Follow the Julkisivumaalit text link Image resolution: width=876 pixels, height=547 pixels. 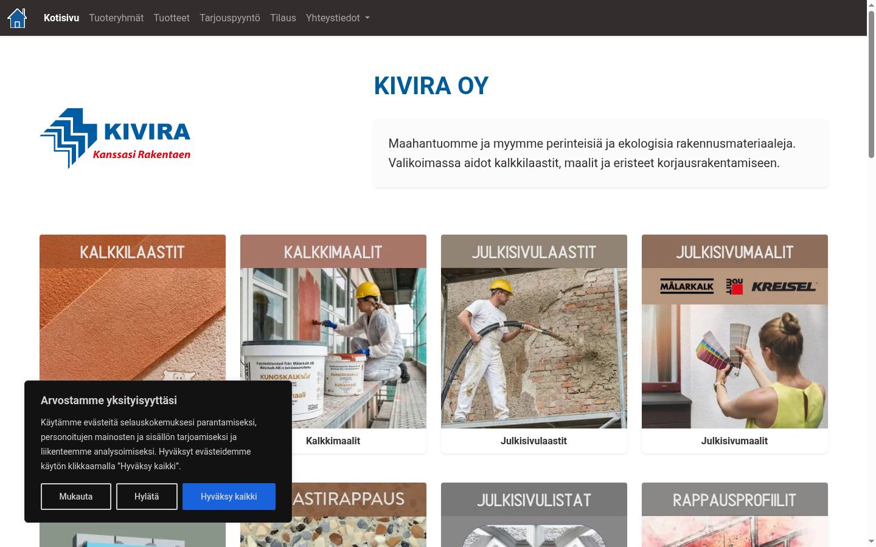click(x=734, y=441)
